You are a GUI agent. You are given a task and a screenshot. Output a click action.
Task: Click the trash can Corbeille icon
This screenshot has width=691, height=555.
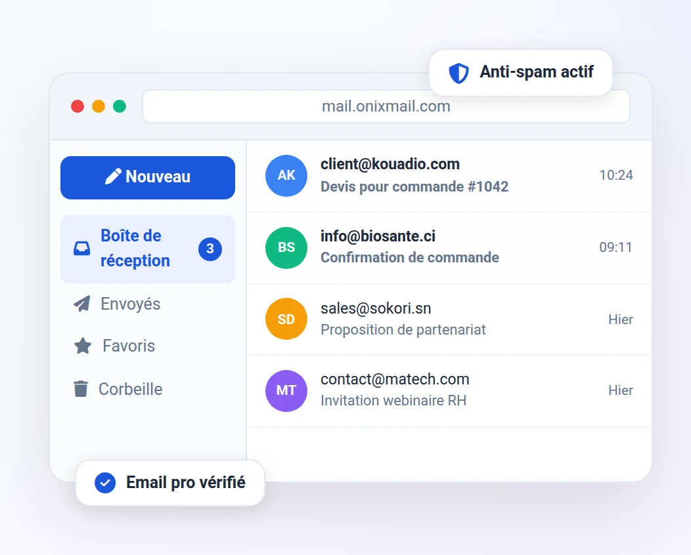81,388
